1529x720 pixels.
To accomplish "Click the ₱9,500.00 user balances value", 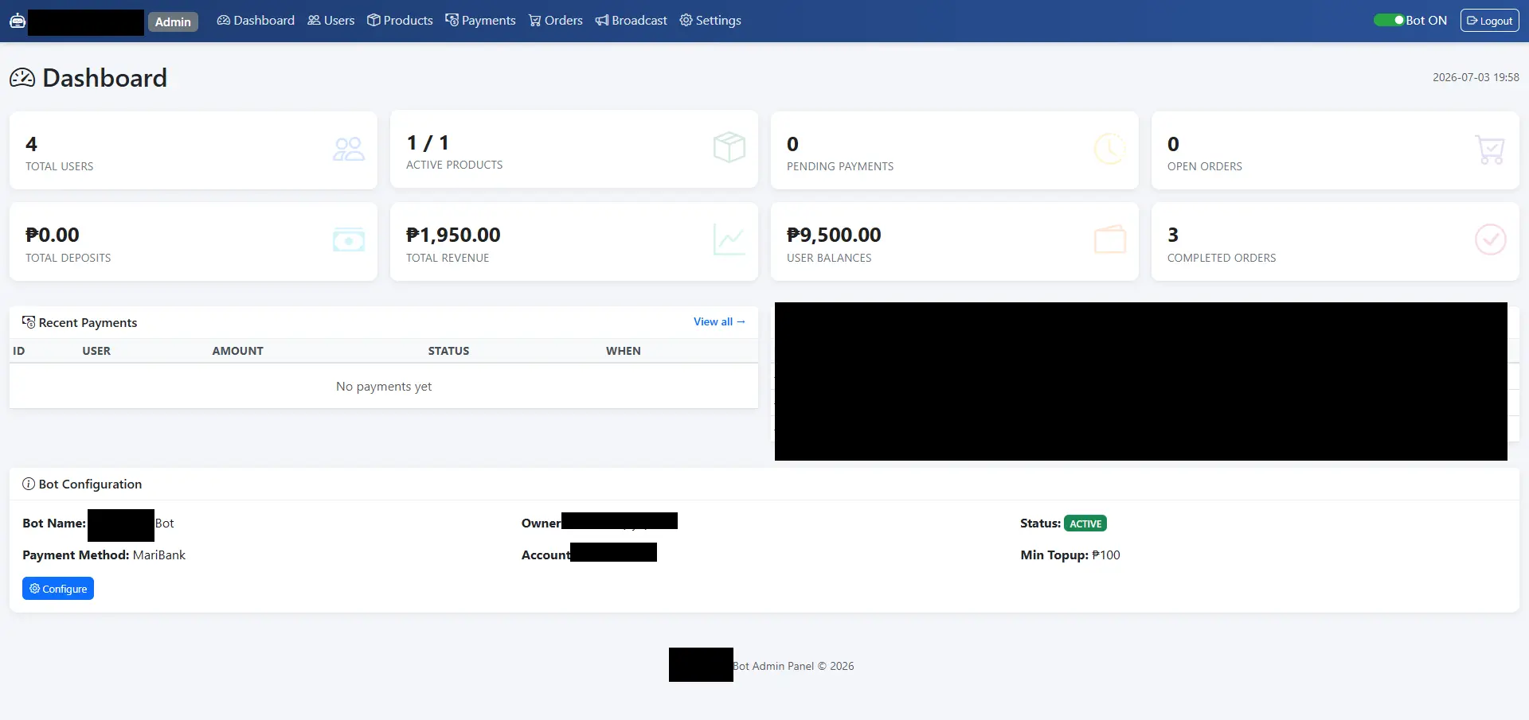I will pyautogui.click(x=834, y=235).
